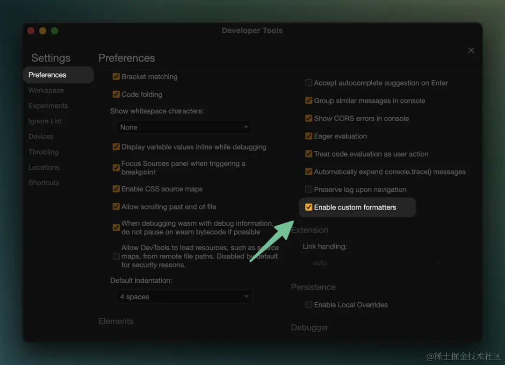Click the Debugger section heading
505x365 pixels.
point(310,328)
